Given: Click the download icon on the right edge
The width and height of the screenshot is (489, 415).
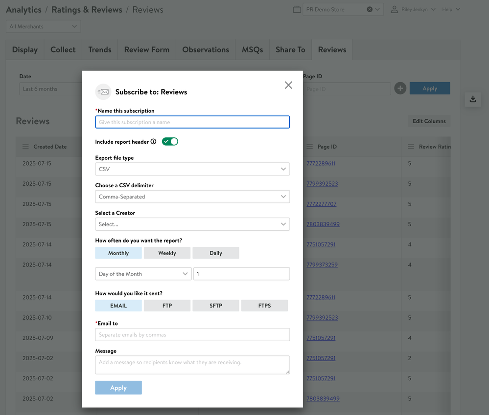Looking at the screenshot, I should point(473,99).
